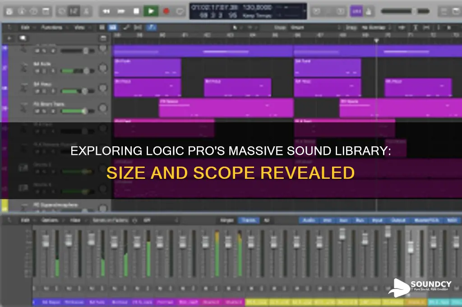Toggle the Bus channel filter button in mixer
The height and width of the screenshot is (307, 462).
tap(360, 220)
